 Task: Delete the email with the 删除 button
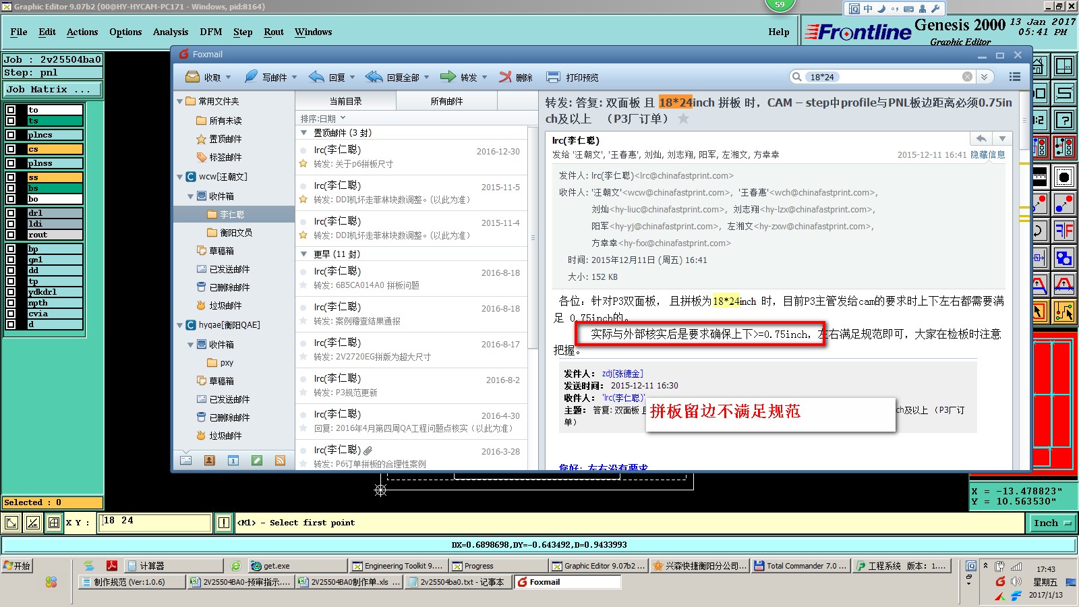[x=516, y=77]
